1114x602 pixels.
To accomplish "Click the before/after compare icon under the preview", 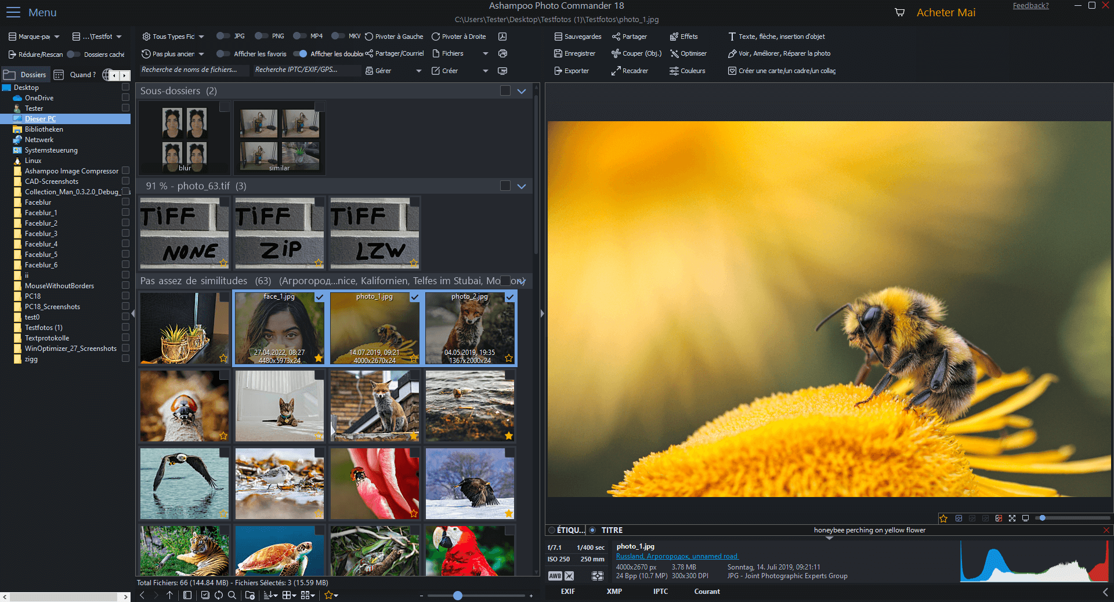I will pos(999,518).
